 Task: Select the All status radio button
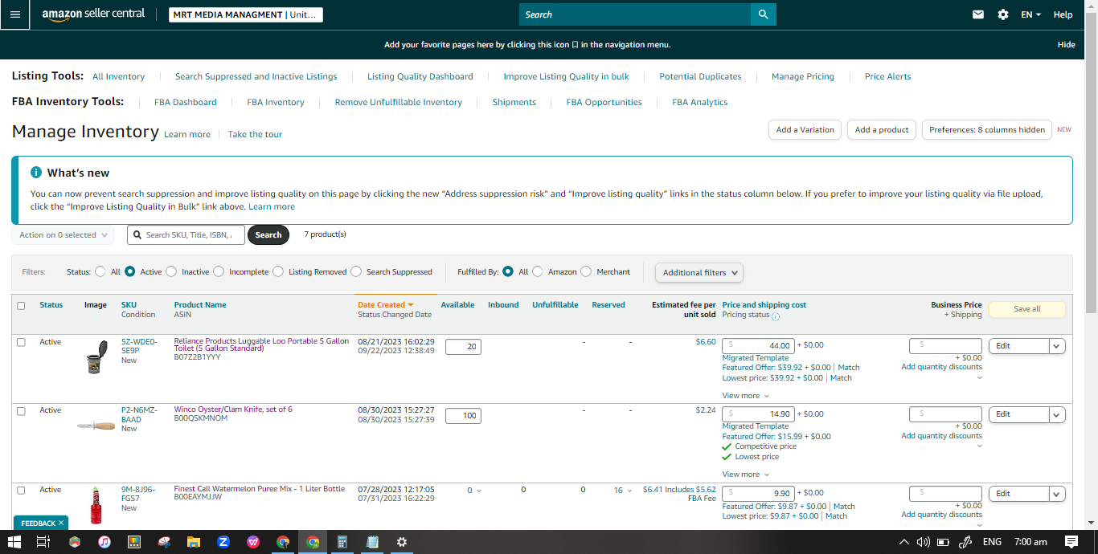(100, 271)
